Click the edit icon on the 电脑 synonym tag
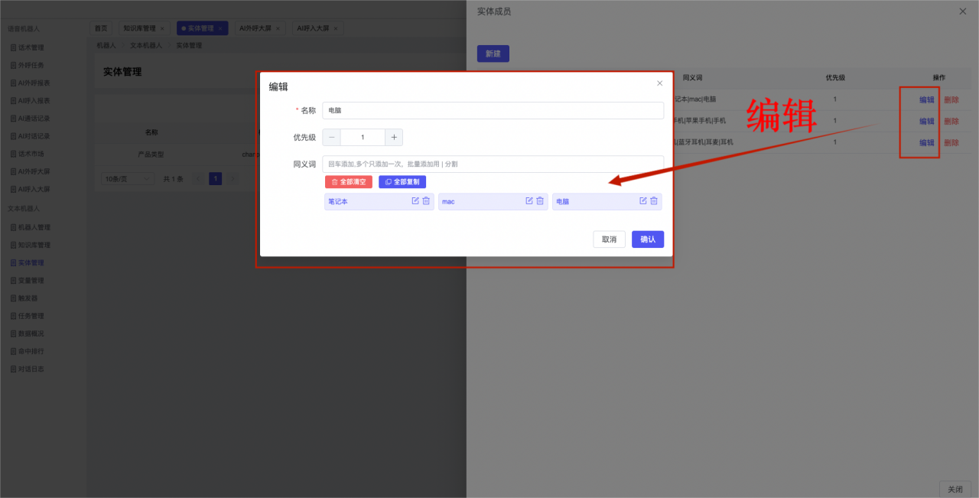Viewport: 979px width, 498px height. 643,201
